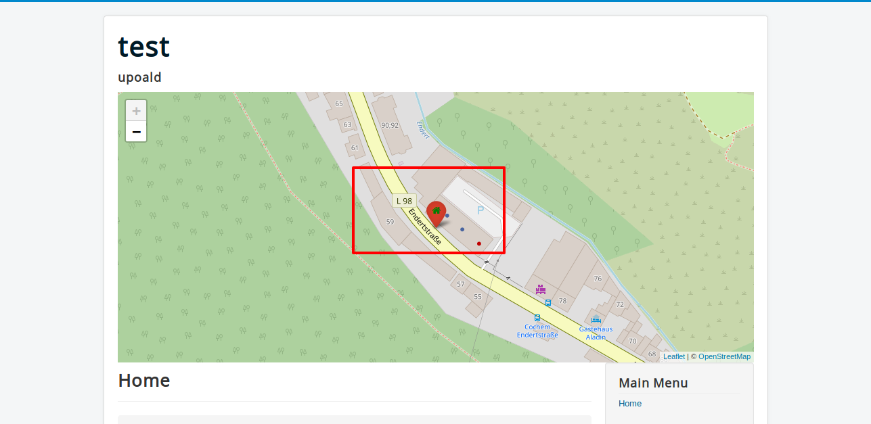Click the purple castle icon on map
This screenshot has height=424, width=871.
click(540, 289)
